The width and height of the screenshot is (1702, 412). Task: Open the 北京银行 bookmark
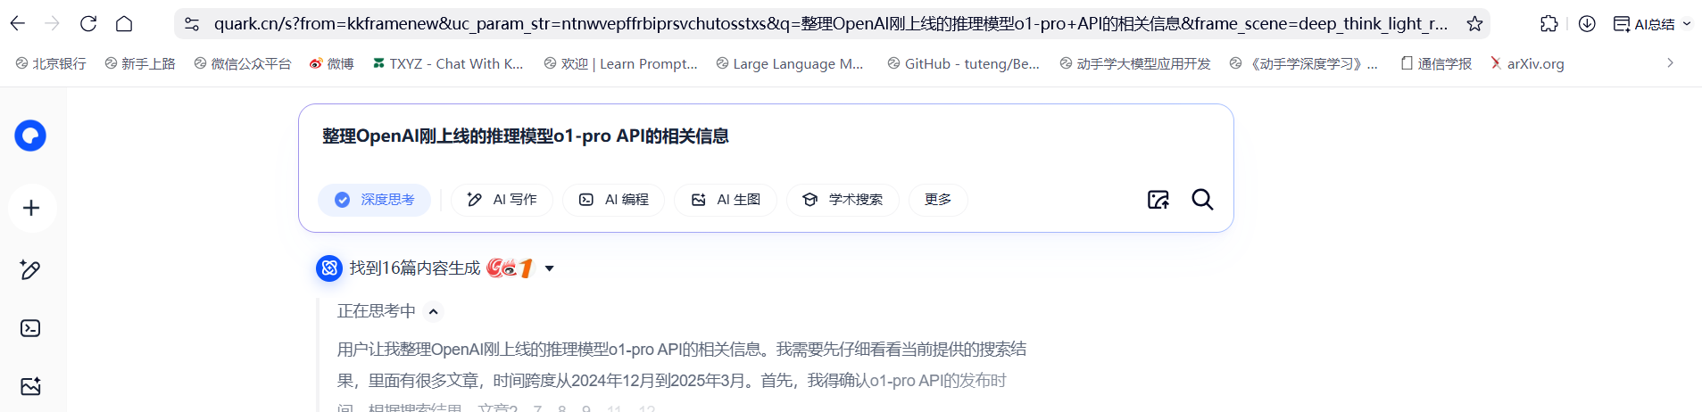(x=51, y=63)
